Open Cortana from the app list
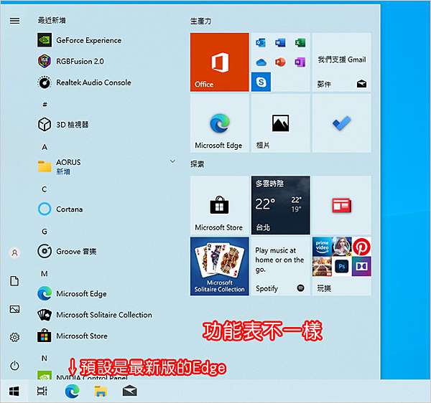Image resolution: width=431 pixels, height=403 pixels. [x=60, y=209]
